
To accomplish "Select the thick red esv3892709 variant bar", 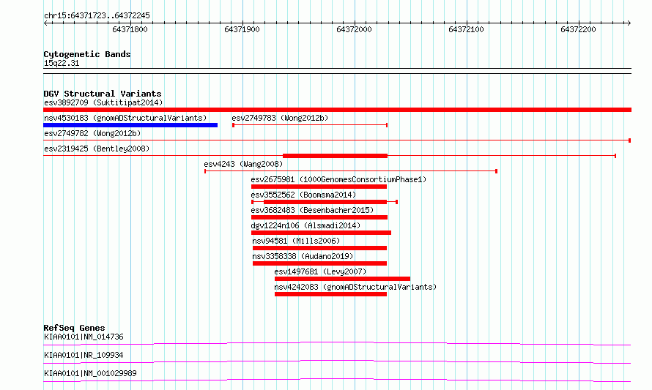I will click(x=337, y=110).
